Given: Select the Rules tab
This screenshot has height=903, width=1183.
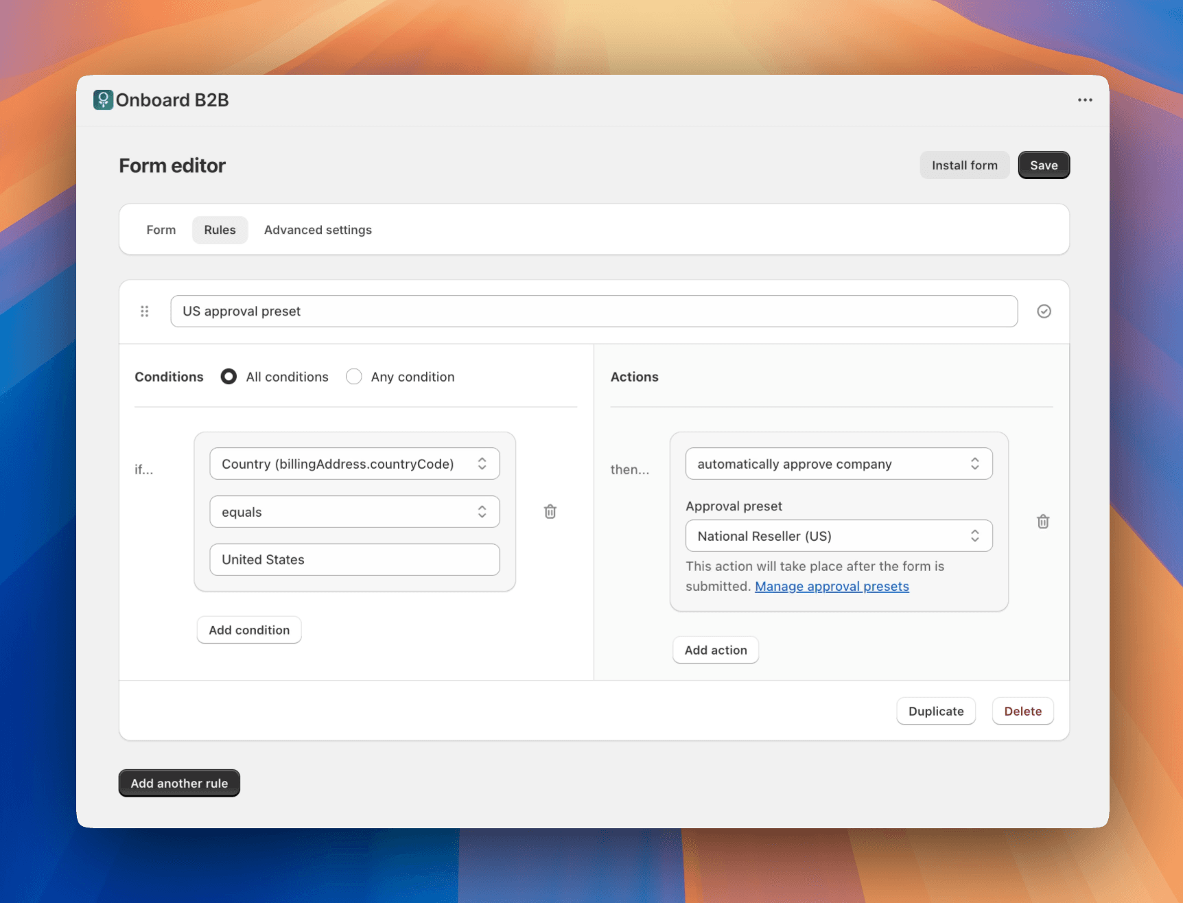Looking at the screenshot, I should 220,230.
